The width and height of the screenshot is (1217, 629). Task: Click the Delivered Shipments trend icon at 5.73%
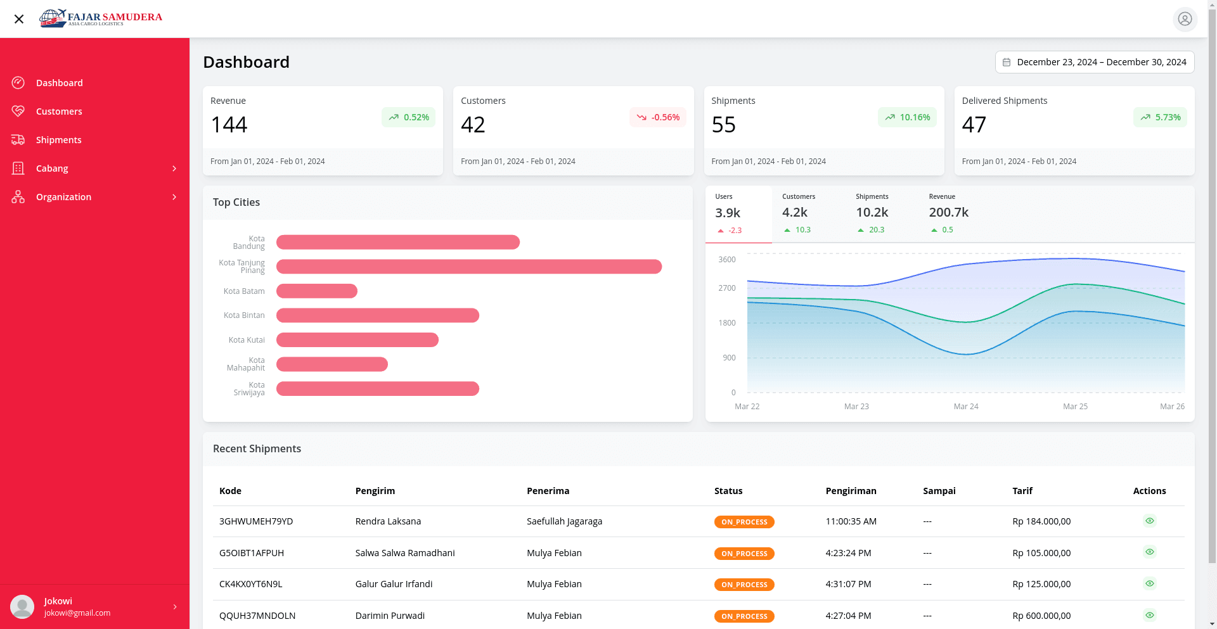tap(1145, 117)
